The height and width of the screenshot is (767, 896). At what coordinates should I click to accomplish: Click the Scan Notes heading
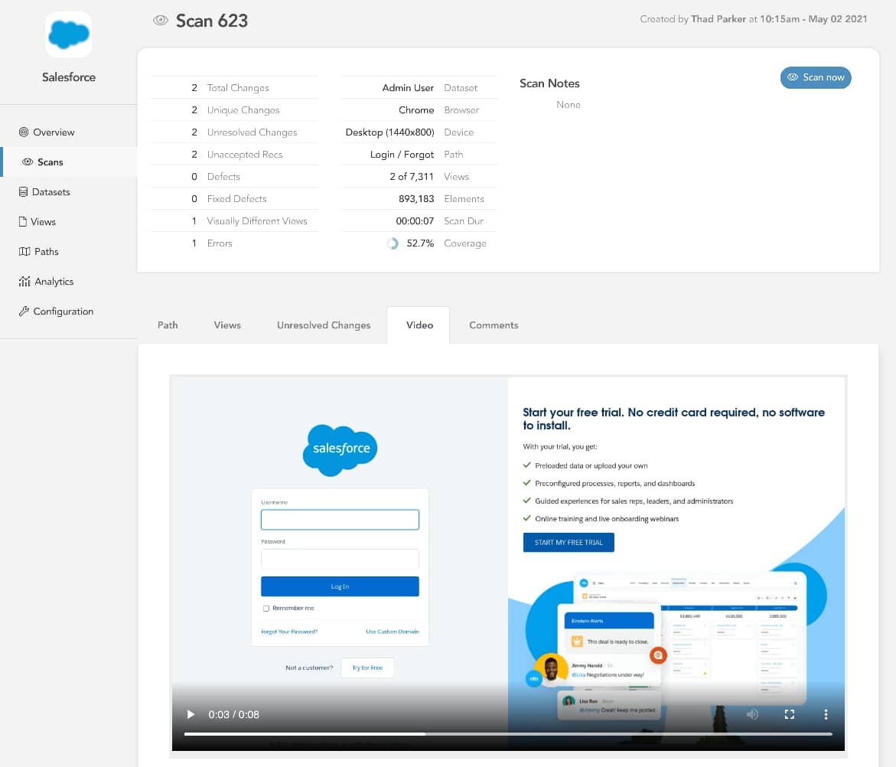click(x=549, y=83)
